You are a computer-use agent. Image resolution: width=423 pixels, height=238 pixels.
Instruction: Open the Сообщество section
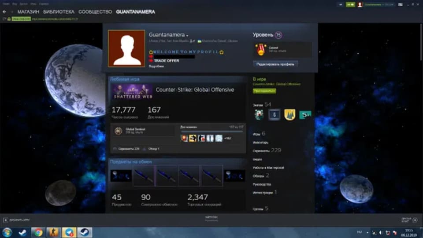point(95,12)
